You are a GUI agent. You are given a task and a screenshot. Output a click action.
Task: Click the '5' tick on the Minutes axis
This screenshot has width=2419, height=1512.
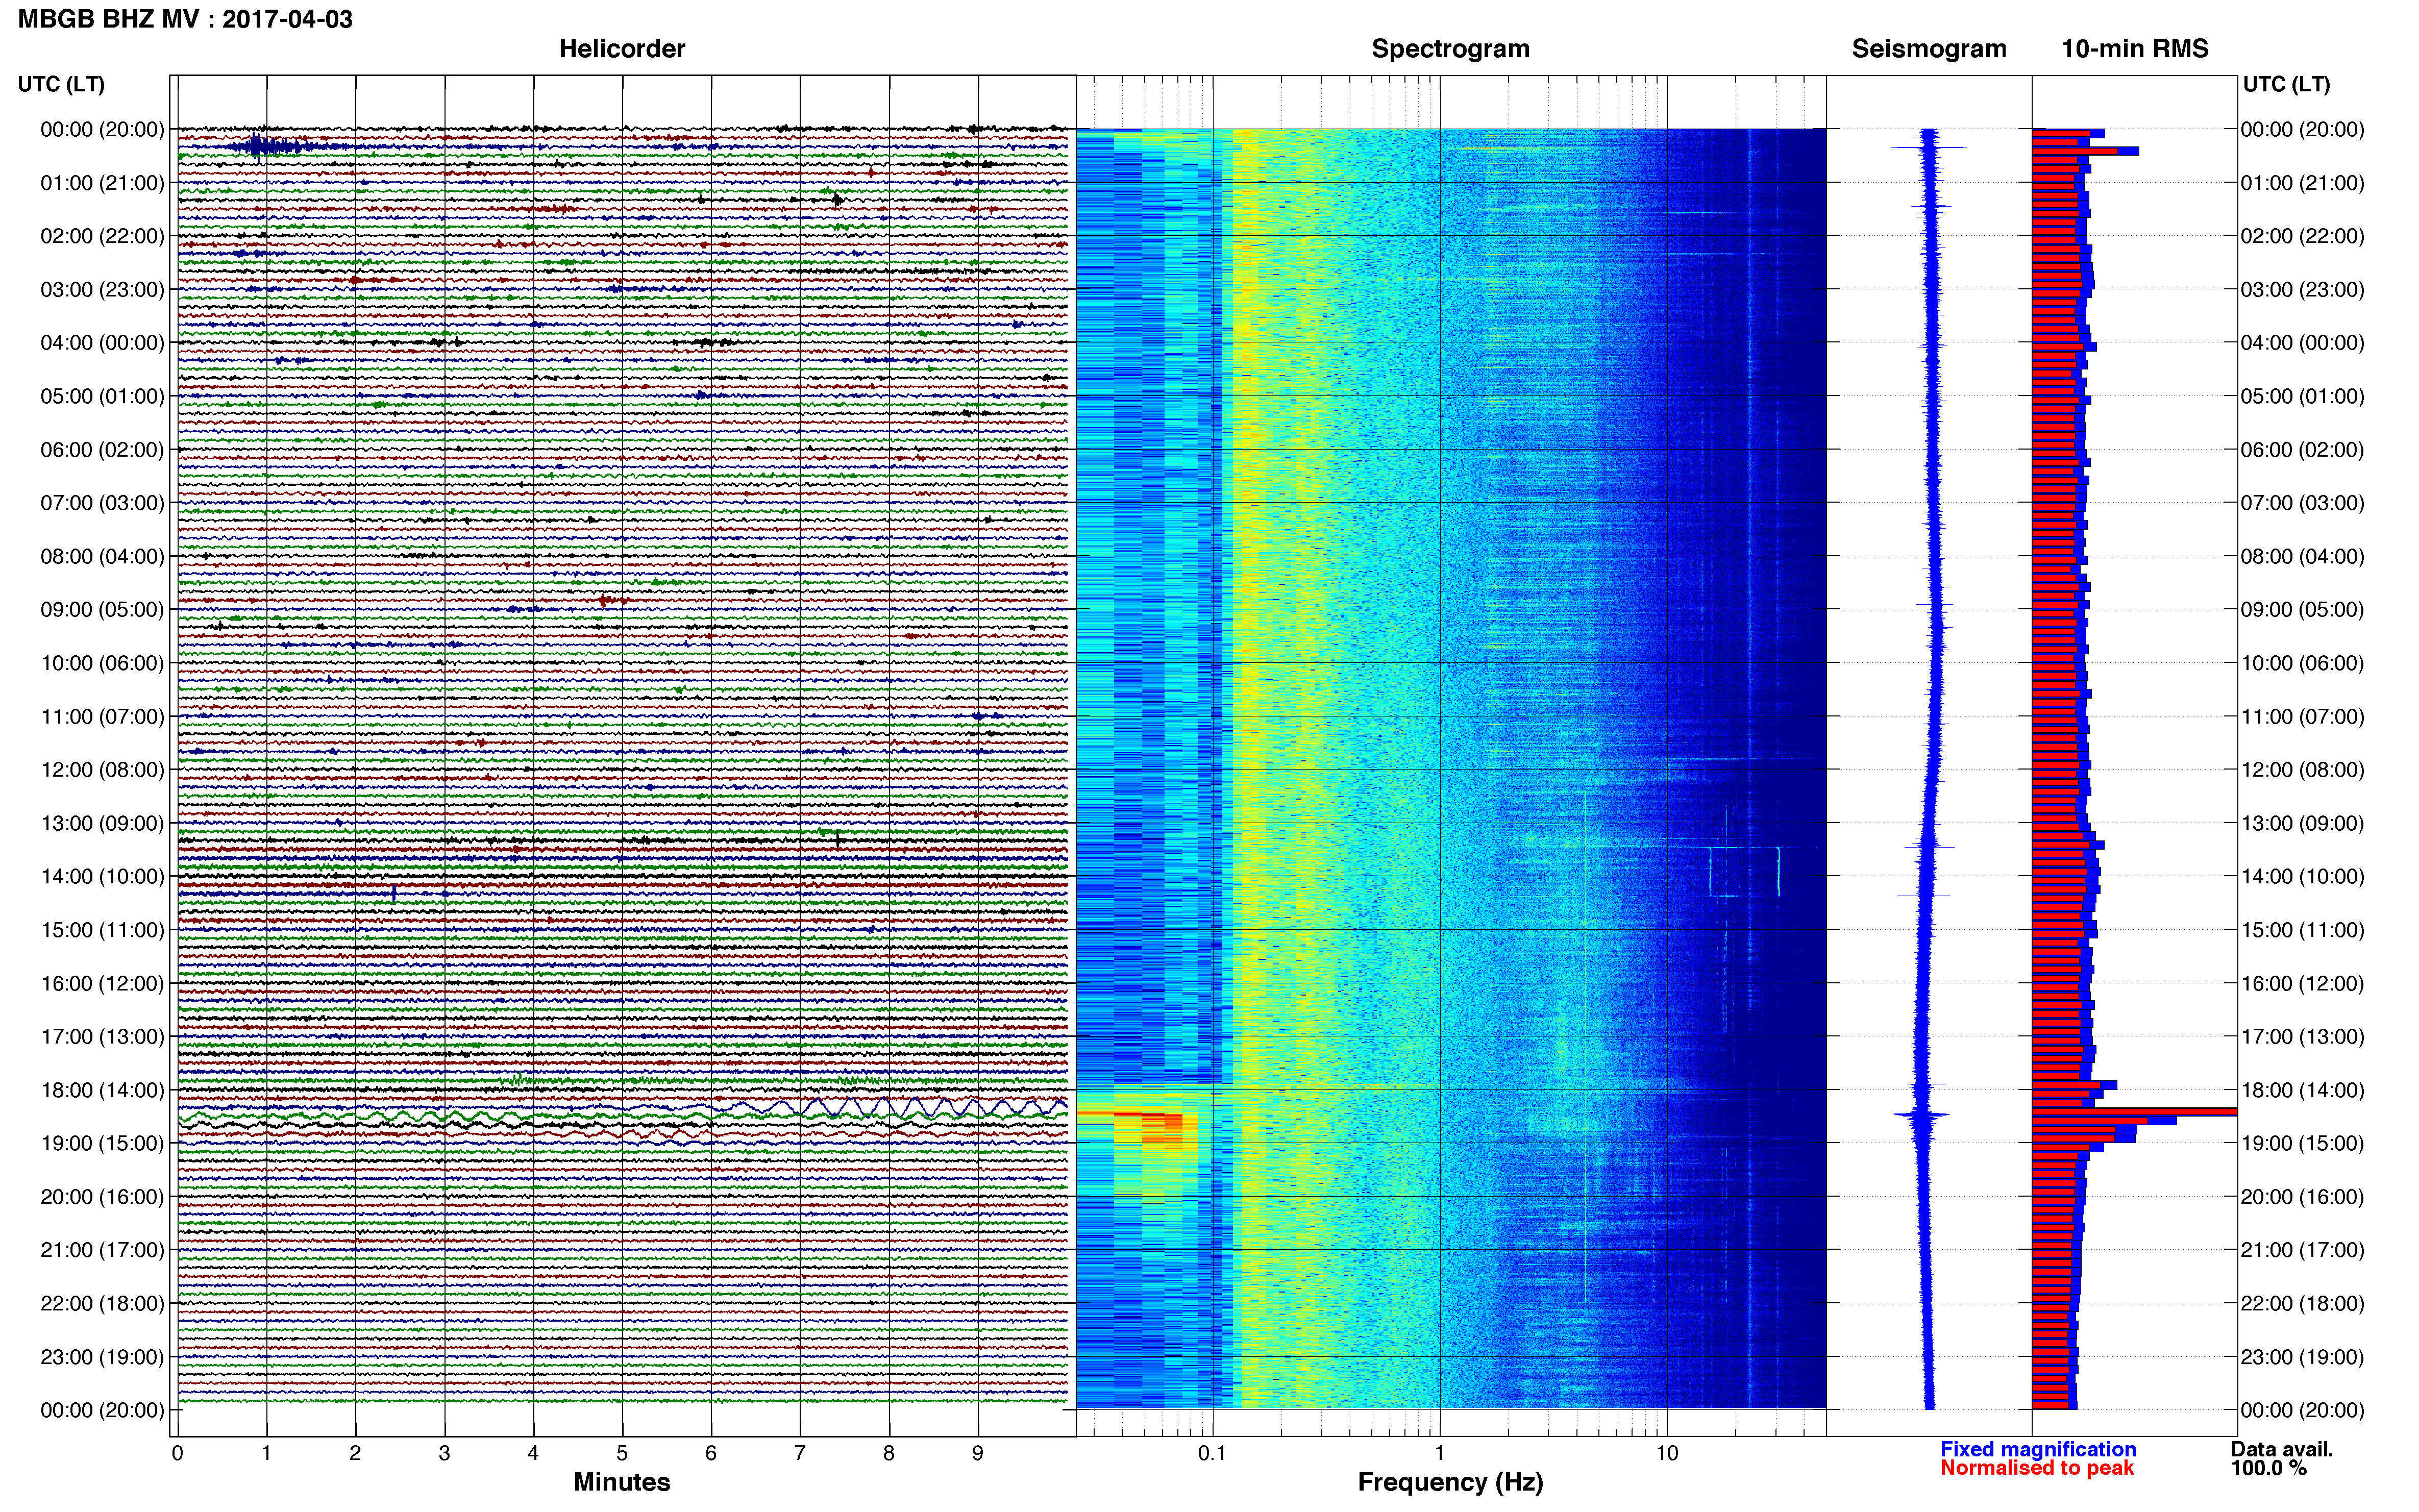622,1453
